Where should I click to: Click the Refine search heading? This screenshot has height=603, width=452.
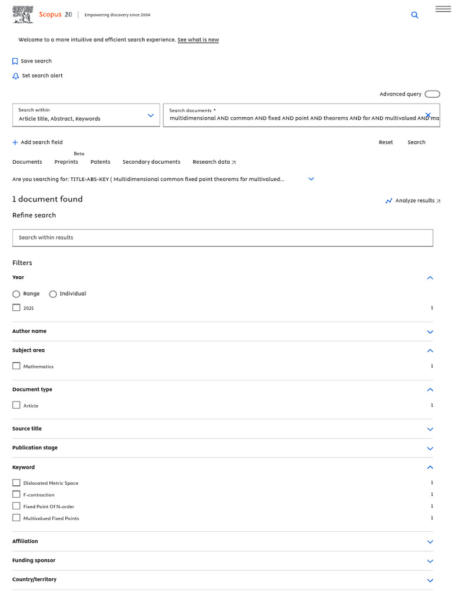click(x=34, y=216)
